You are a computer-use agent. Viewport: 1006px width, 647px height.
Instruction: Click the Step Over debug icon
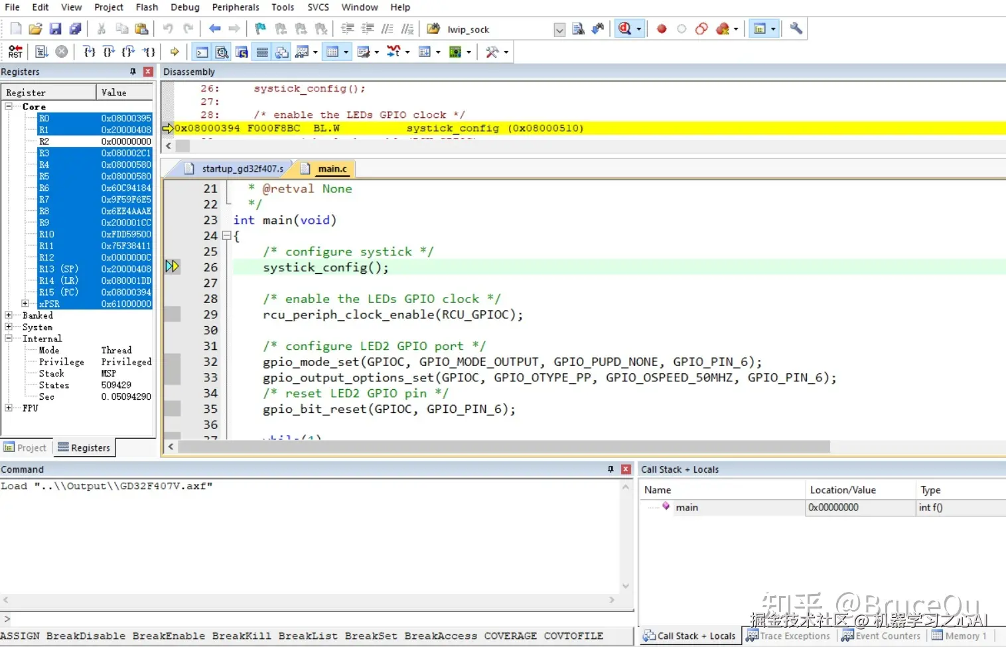point(109,52)
